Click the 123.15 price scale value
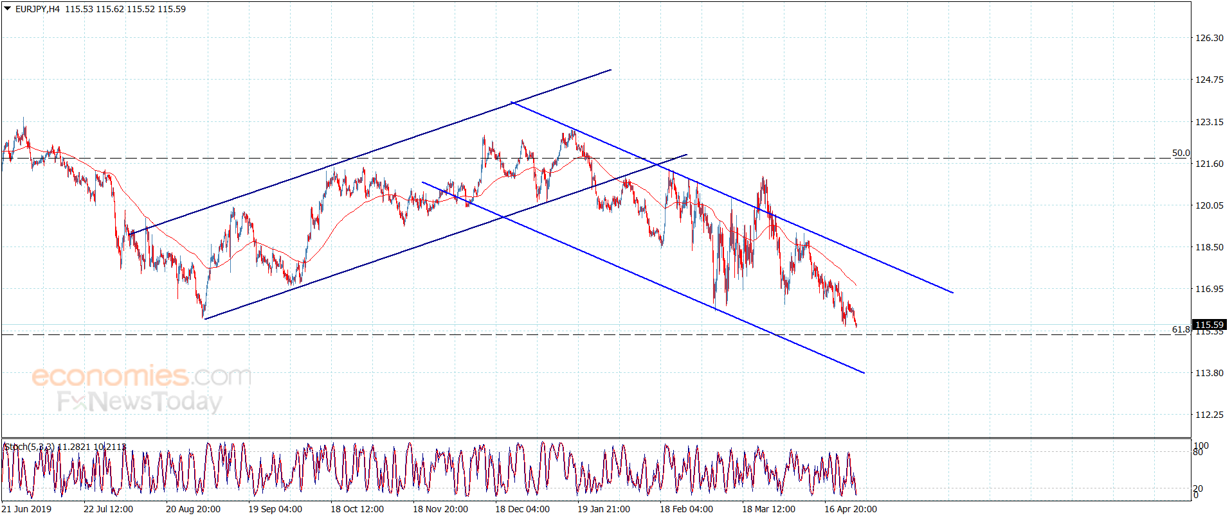The height and width of the screenshot is (518, 1232). pyautogui.click(x=1209, y=122)
